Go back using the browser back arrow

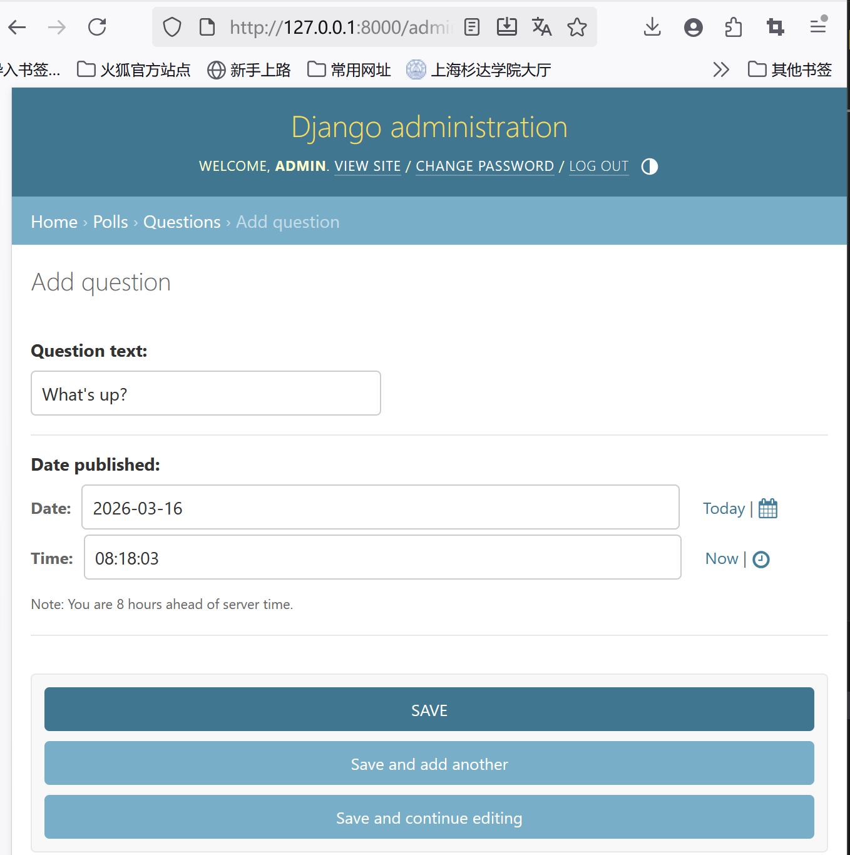click(x=18, y=27)
